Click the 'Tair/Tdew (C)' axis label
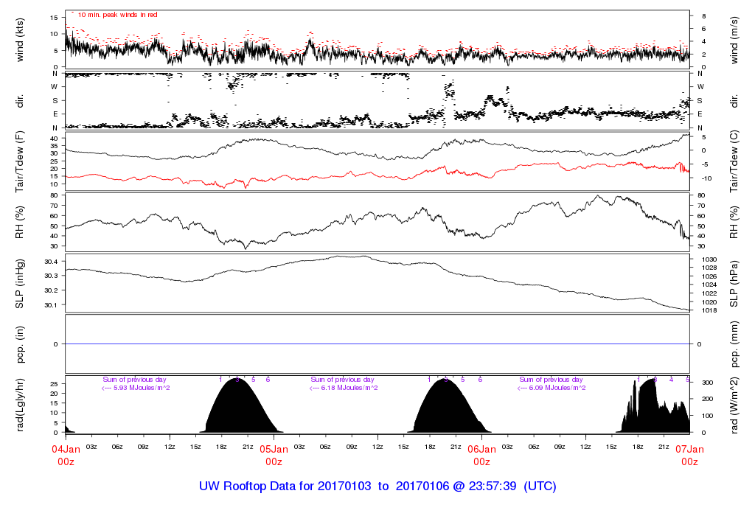Image resolution: width=755 pixels, height=516 pixels. pyautogui.click(x=735, y=159)
